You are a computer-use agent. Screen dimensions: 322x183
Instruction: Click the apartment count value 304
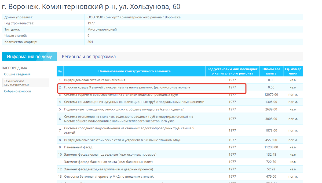(90, 42)
